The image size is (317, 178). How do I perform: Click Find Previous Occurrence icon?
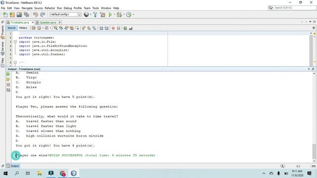click(61, 28)
